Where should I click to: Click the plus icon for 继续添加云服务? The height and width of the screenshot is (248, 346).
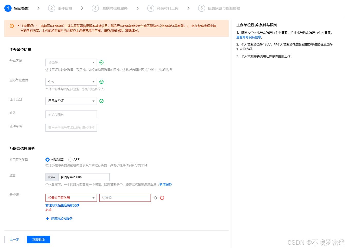[x=47, y=219]
